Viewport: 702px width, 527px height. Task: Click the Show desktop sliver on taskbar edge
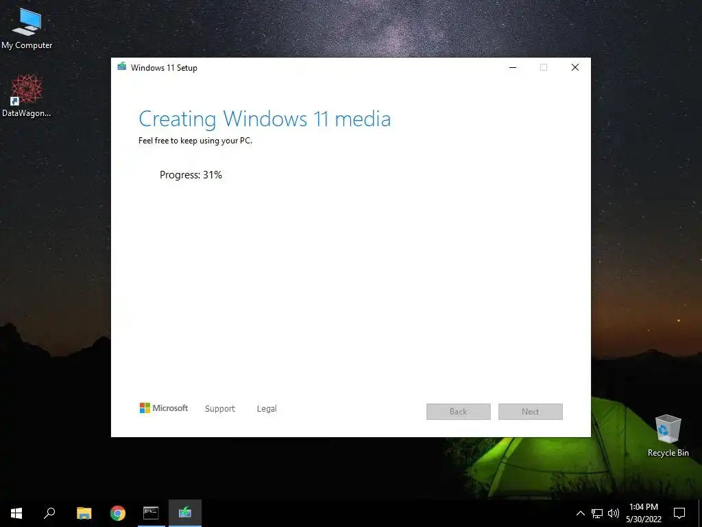(x=700, y=513)
